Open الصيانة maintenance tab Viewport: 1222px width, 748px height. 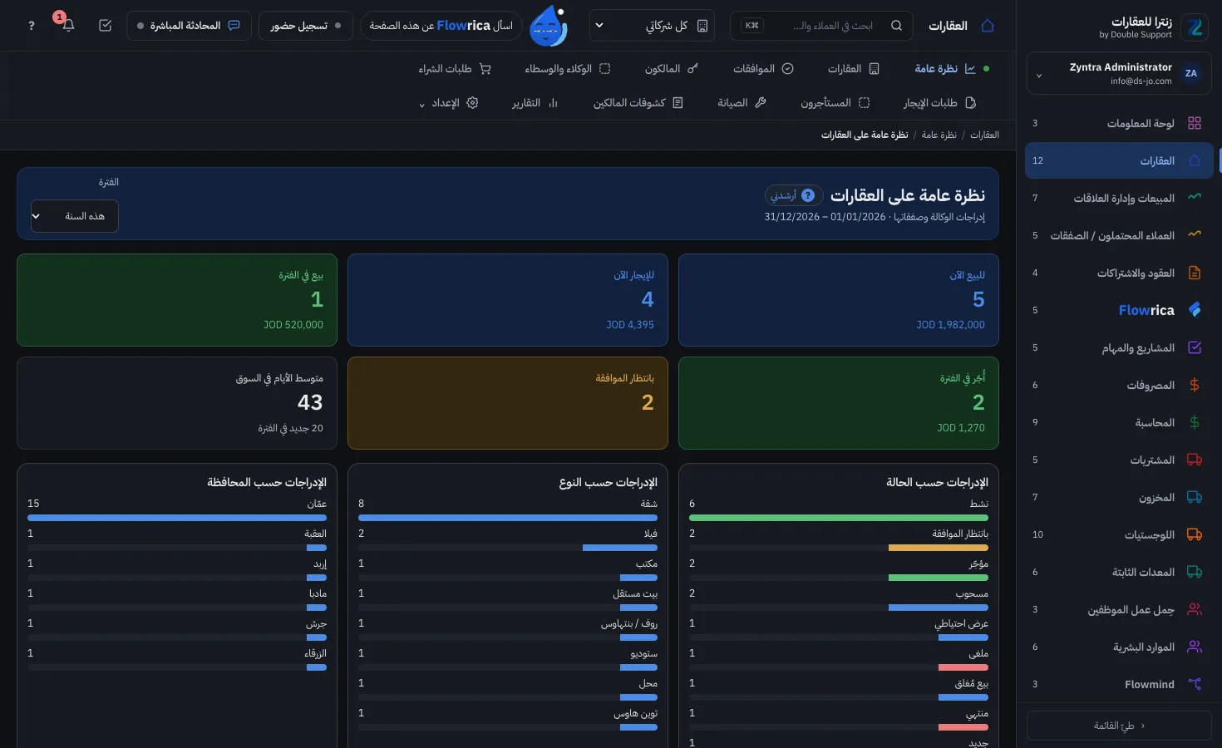tap(742, 103)
